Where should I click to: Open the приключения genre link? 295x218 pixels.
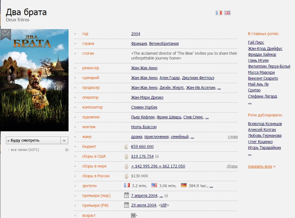(x=156, y=136)
